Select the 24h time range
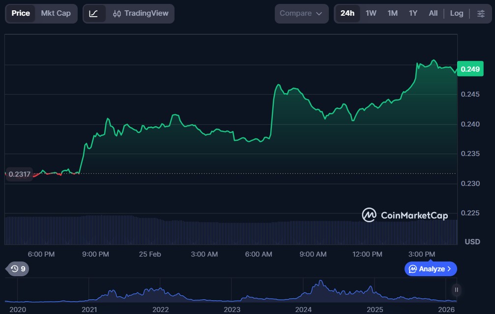 tap(347, 13)
